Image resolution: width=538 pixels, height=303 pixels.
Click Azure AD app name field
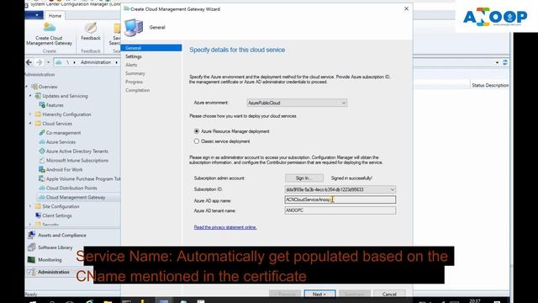coord(340,199)
